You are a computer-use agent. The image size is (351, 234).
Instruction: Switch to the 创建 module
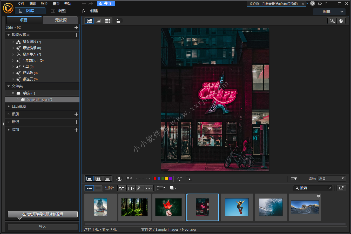(x=90, y=11)
